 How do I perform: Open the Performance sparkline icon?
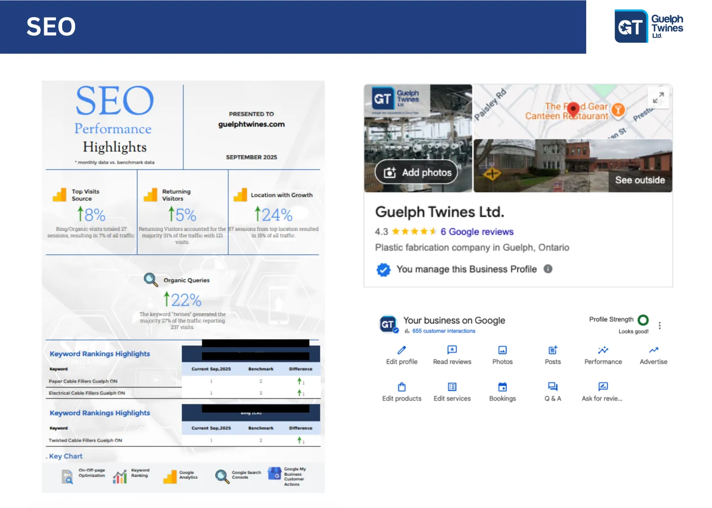[x=603, y=351]
